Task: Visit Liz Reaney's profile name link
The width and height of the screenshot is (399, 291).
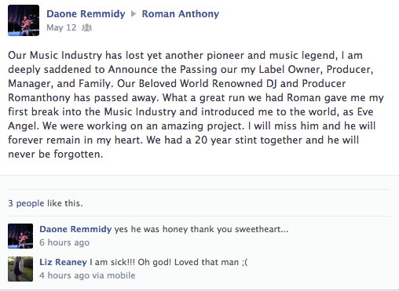Action: click(63, 262)
